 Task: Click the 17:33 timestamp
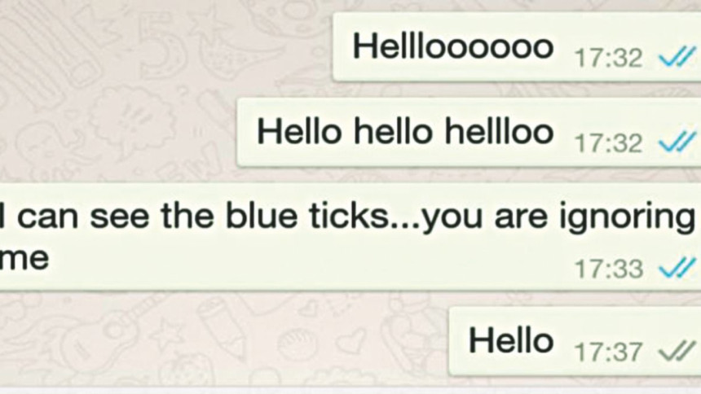[x=608, y=269]
